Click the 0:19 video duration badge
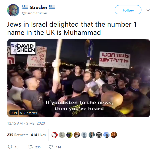Screen dimensions: 157x153 (14, 113)
